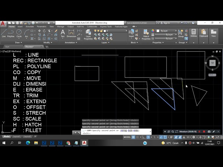
Task: Click the Undo arrow in quick access toolbar
Action: 37,23
